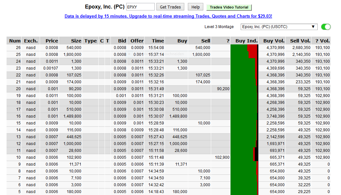The height and width of the screenshot is (195, 341).
Task: Sort by the Price column header
Action: [51, 41]
